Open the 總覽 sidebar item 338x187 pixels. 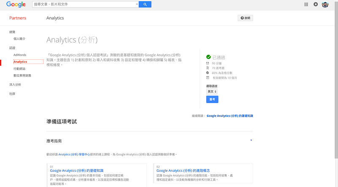click(12, 32)
